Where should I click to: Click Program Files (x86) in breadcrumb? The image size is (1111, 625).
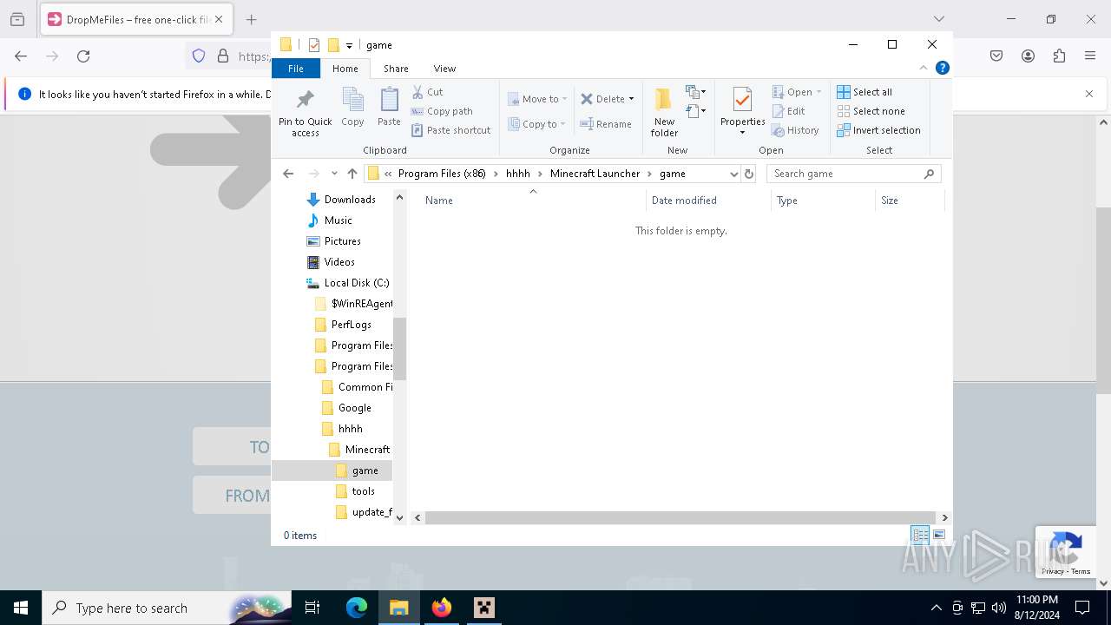[442, 174]
